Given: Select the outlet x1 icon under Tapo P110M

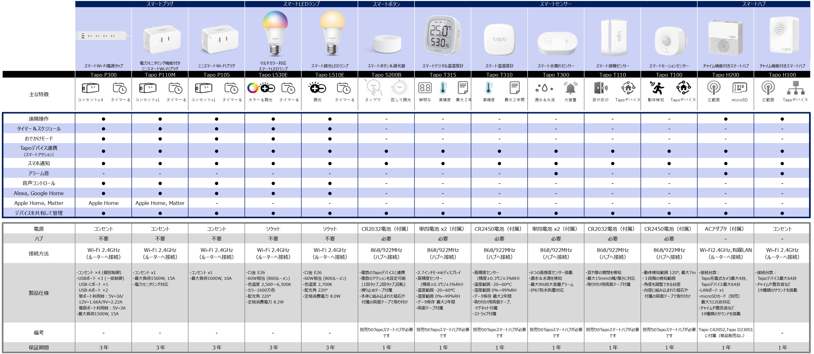Looking at the screenshot, I should tap(148, 88).
